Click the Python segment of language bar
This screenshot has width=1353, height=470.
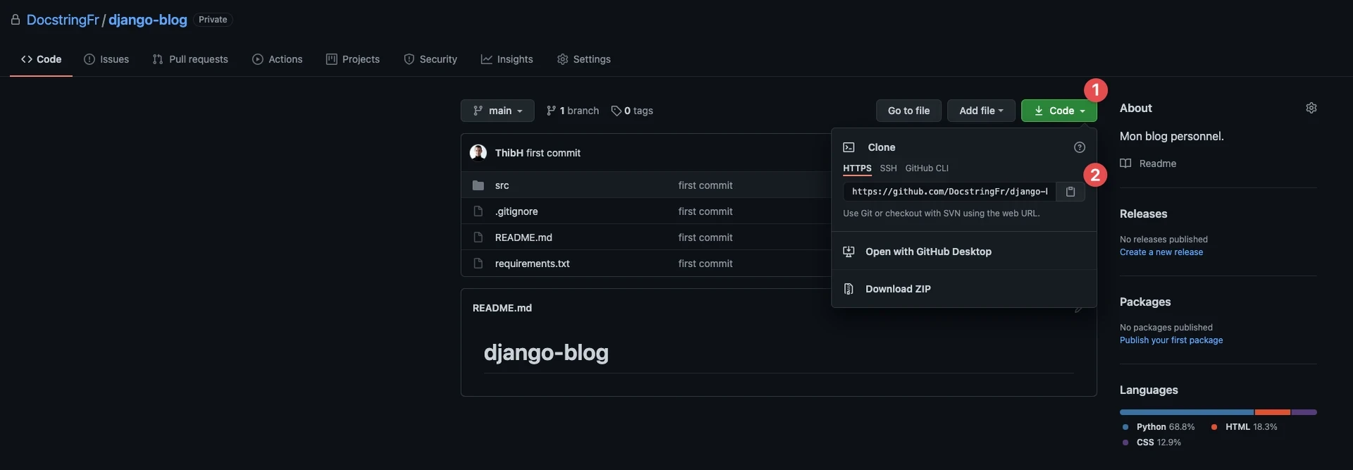(1186, 412)
